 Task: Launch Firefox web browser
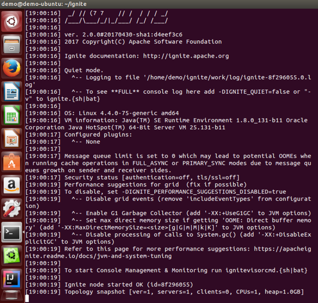pyautogui.click(x=12, y=68)
